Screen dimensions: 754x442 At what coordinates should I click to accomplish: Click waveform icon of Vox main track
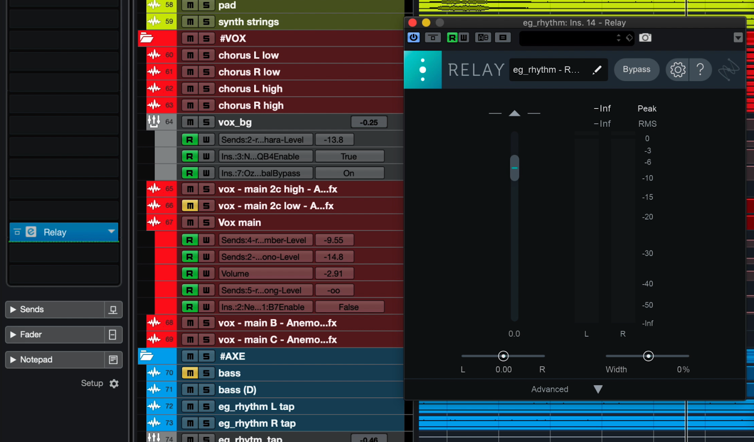click(x=154, y=222)
